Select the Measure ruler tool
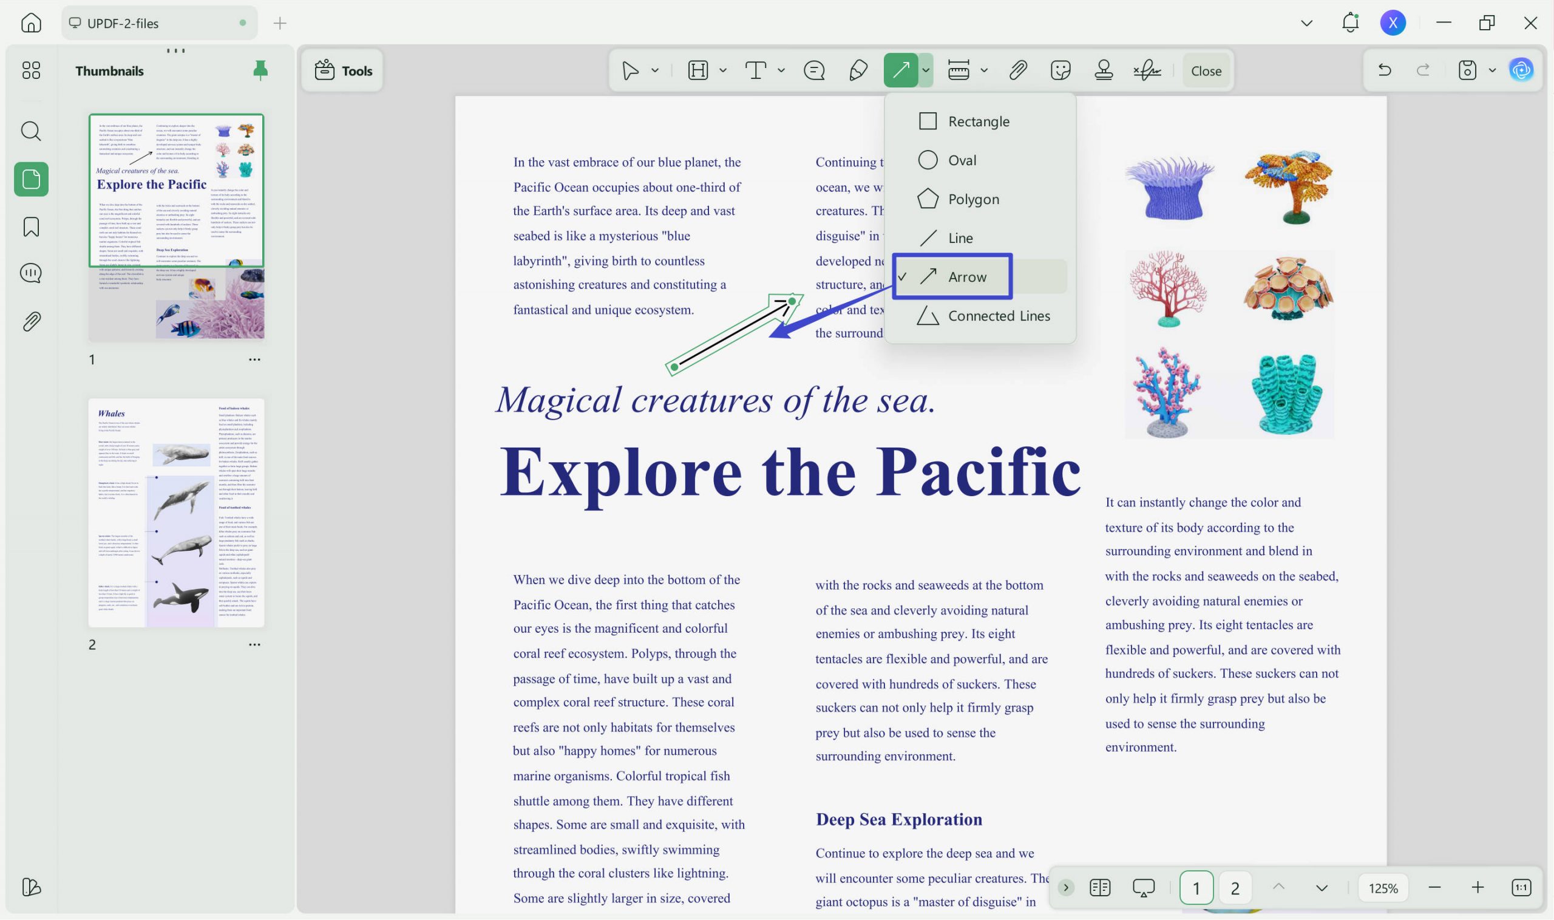Screen dimensions: 1554x920 pos(959,70)
